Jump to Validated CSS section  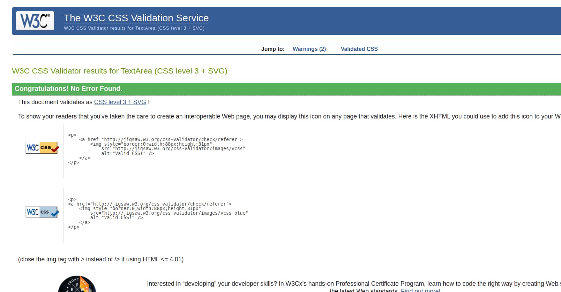point(359,49)
